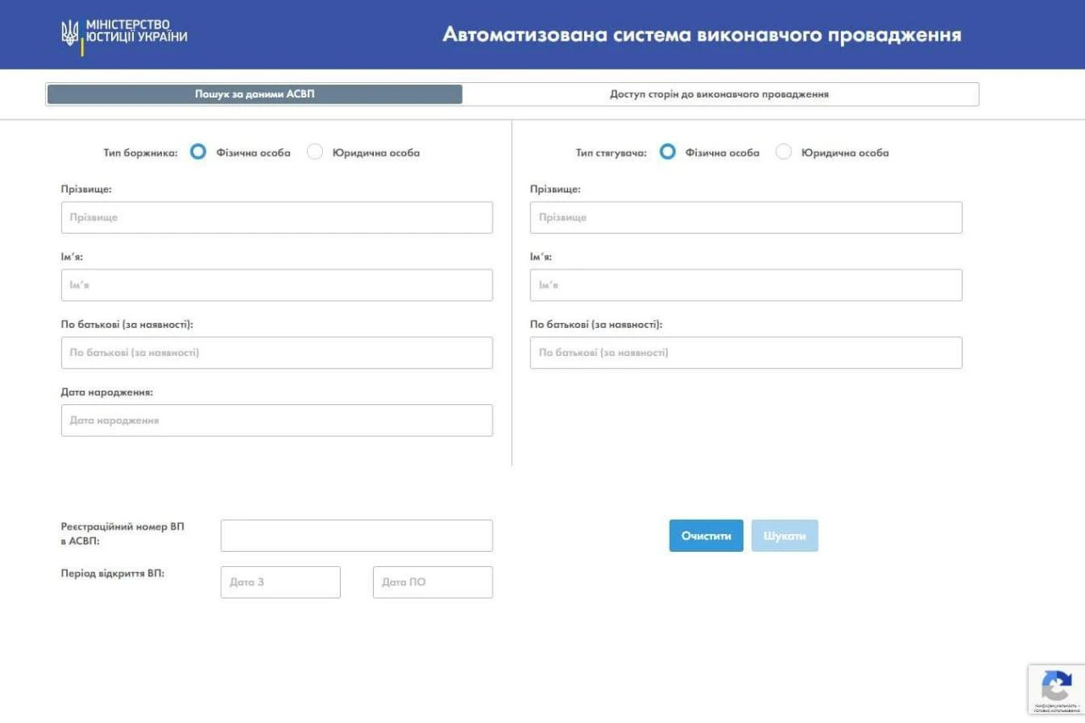Viewport: 1085px width, 723px height.
Task: Switch to Доступ сторін до виконавчого провадження tab
Action: pos(721,93)
